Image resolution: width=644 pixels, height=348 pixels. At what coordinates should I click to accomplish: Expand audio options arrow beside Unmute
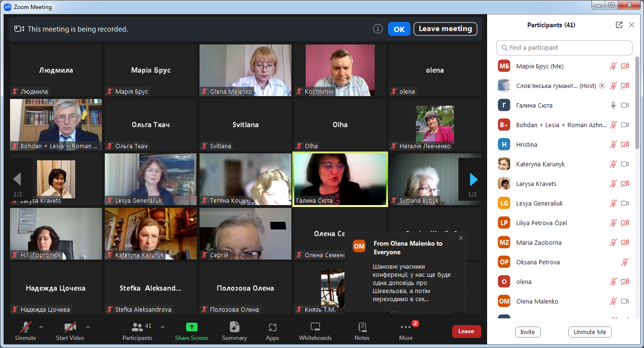[x=41, y=327]
